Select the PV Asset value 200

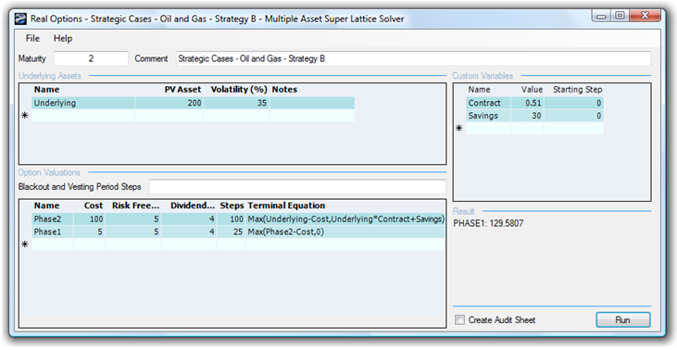pos(169,103)
